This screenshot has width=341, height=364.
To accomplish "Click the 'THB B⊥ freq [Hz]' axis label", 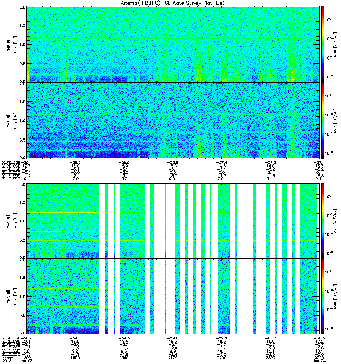I will [12, 44].
